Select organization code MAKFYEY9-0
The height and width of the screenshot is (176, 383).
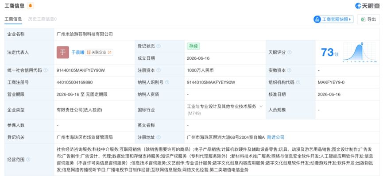click(x=331, y=82)
